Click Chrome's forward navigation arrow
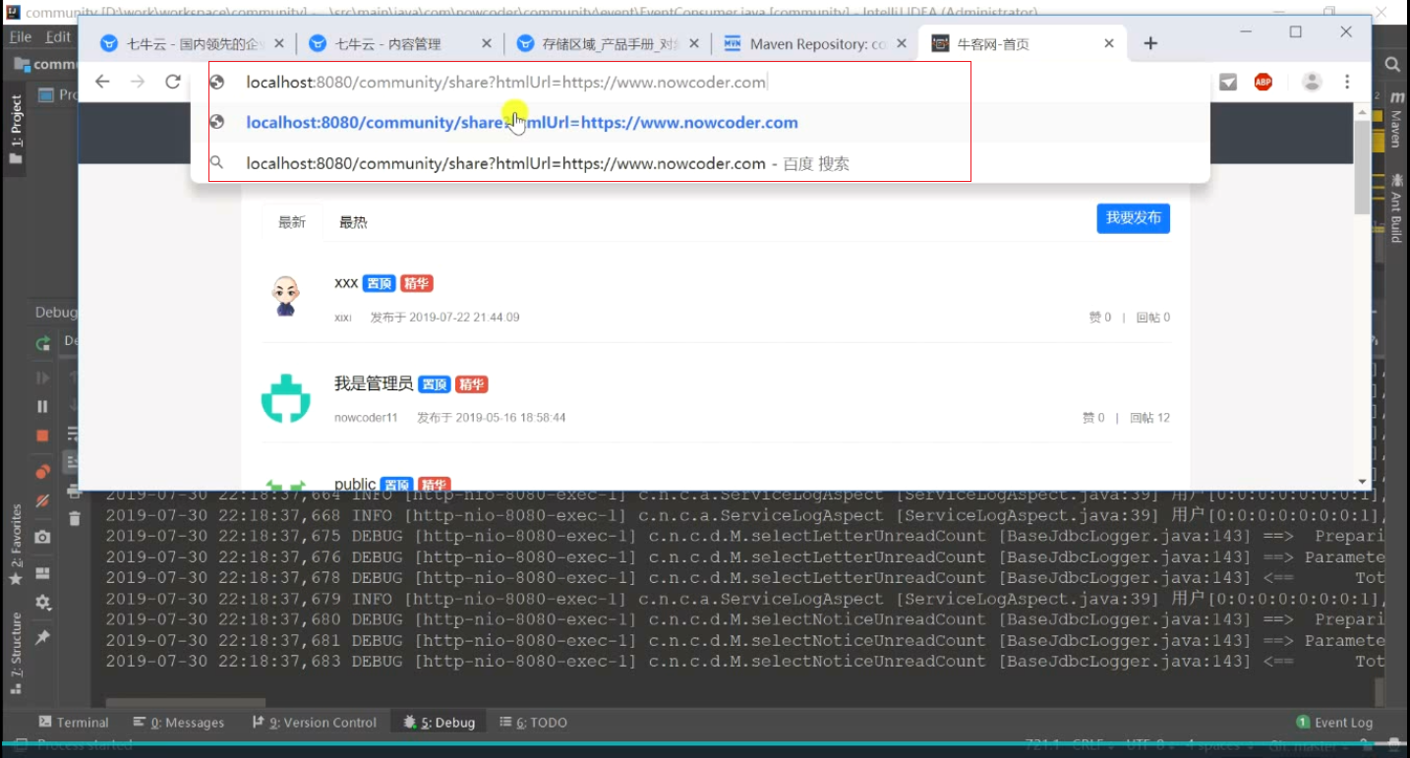Viewport: 1410px width, 758px height. pos(138,82)
